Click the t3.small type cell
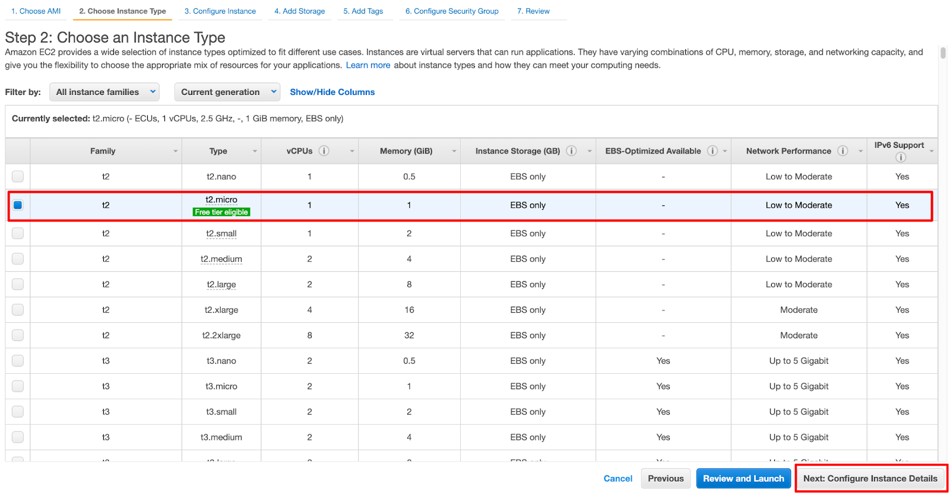This screenshot has height=496, width=950. click(221, 412)
